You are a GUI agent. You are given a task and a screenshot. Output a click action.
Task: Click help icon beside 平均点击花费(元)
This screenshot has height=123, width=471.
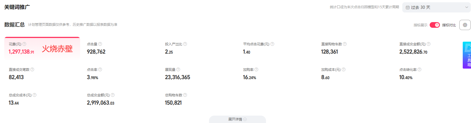coord(272,44)
